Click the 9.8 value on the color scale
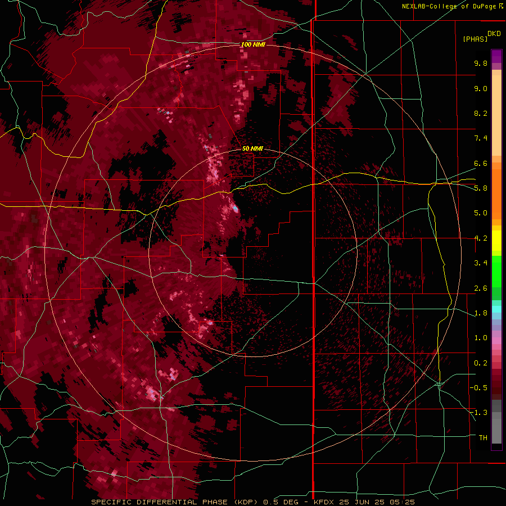Viewport: 506px width, 506px height. (x=481, y=63)
